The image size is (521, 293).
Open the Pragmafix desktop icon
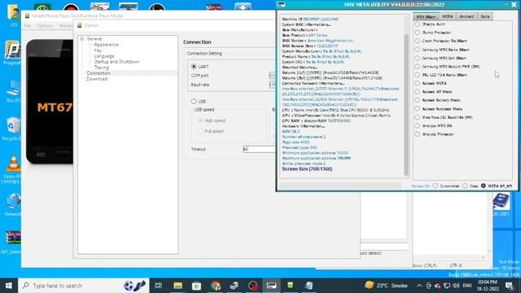coord(12,53)
